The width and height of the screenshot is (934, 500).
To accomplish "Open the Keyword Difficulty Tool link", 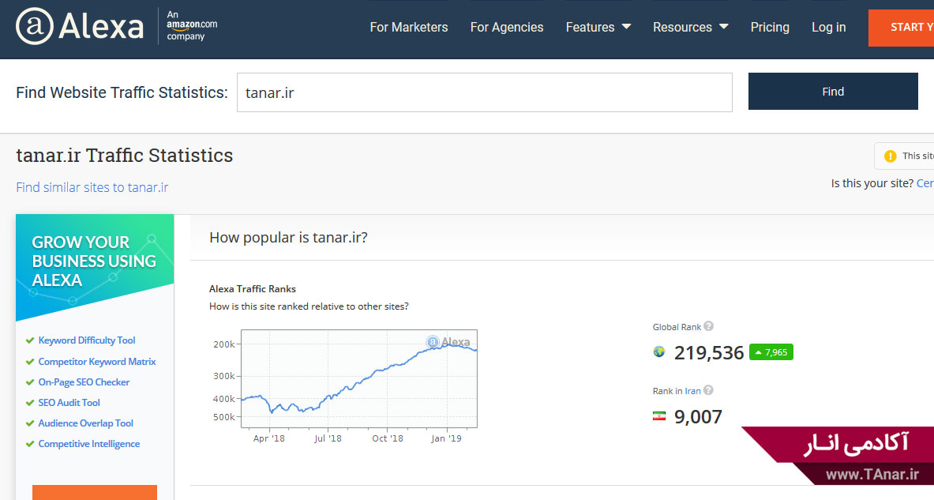I will (x=87, y=340).
